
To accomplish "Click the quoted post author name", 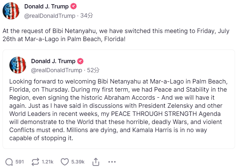I will (x=53, y=61).
